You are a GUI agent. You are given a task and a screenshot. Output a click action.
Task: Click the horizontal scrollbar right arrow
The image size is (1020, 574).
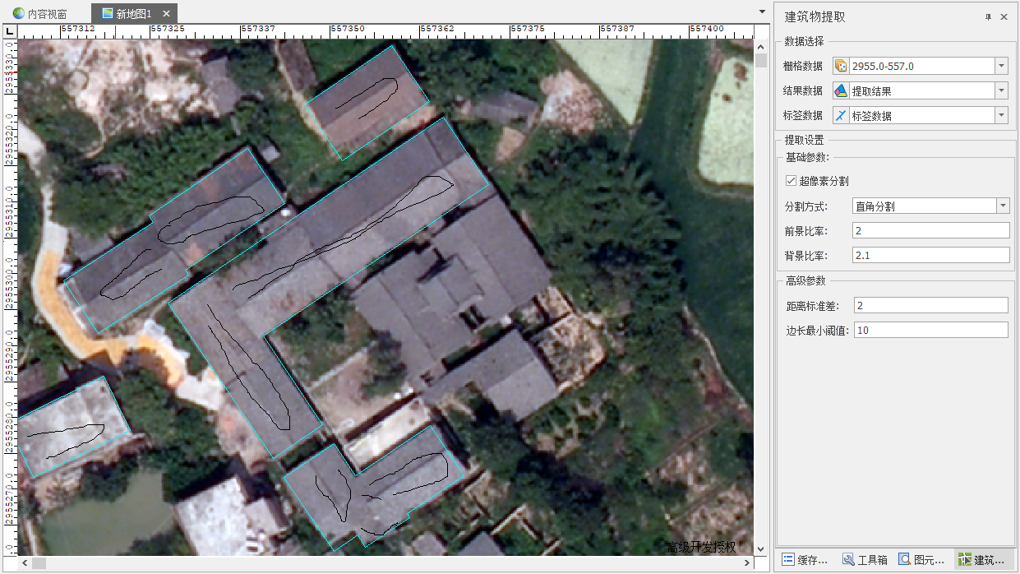[x=747, y=563]
